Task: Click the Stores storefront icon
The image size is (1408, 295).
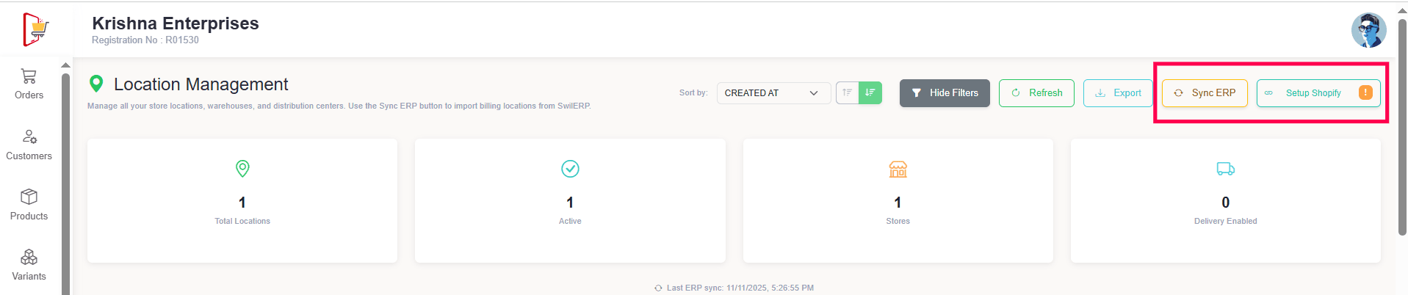Action: pyautogui.click(x=898, y=170)
